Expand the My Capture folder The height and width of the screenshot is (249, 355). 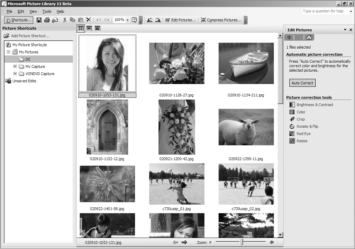point(15,66)
